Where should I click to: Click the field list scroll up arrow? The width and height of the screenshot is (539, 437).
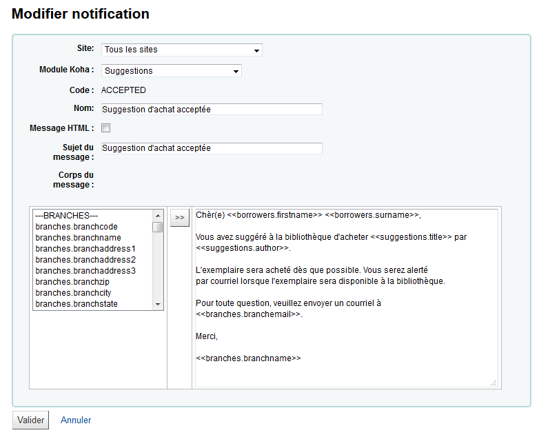(x=158, y=216)
